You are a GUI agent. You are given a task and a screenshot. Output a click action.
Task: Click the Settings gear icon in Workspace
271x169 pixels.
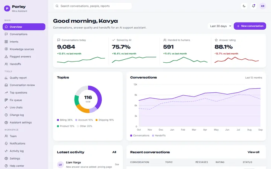tap(6, 158)
